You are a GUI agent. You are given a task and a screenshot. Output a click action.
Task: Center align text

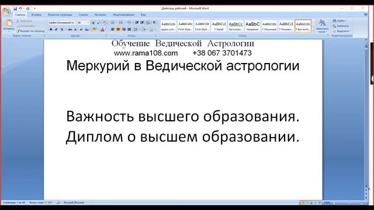pos(118,30)
